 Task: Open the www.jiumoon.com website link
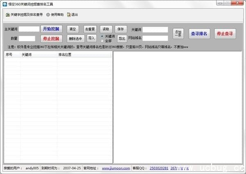point(116,168)
